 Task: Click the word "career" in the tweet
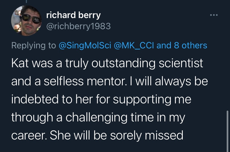29,136
